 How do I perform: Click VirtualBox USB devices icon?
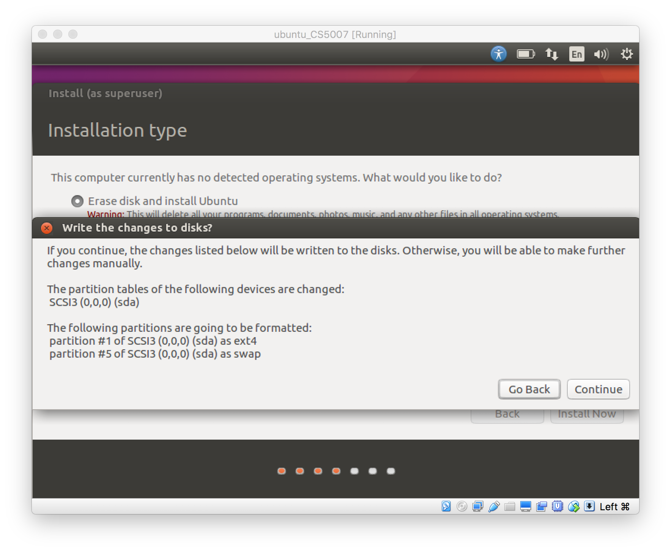[x=494, y=506]
